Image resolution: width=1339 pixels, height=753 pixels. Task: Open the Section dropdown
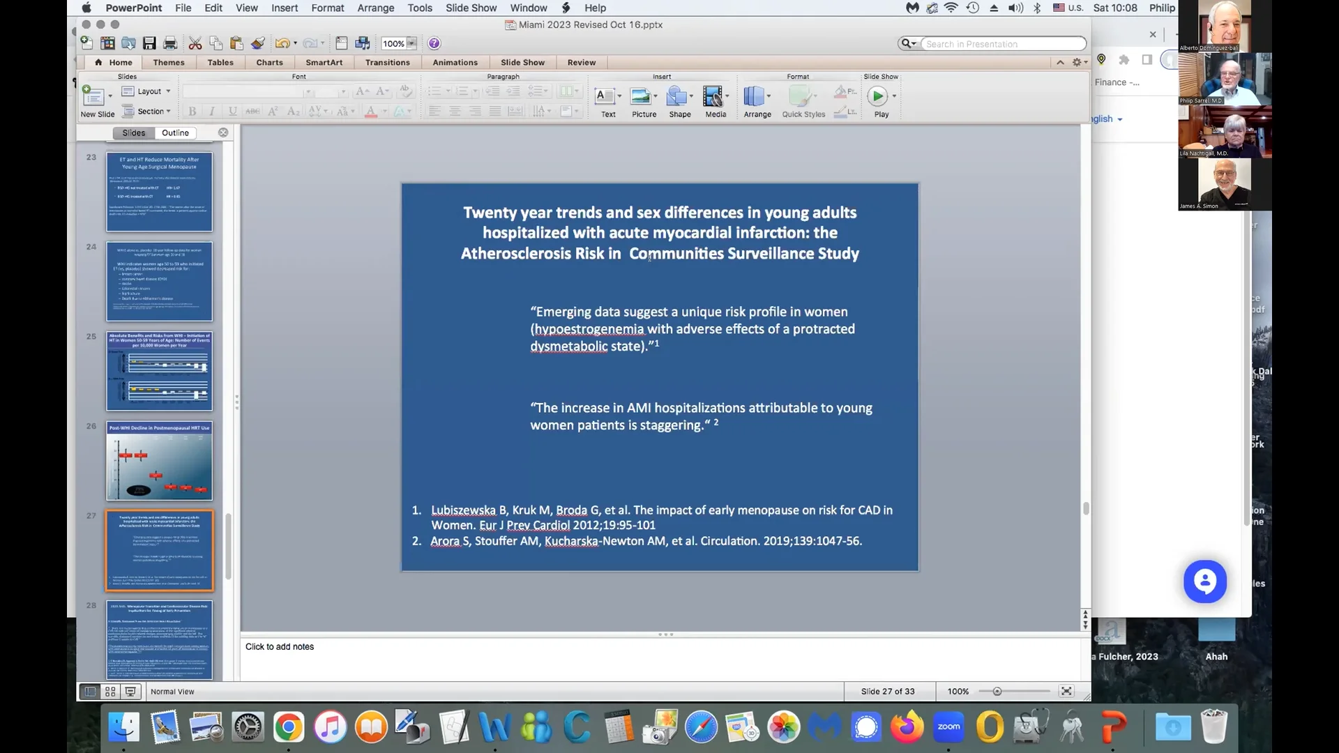[146, 111]
